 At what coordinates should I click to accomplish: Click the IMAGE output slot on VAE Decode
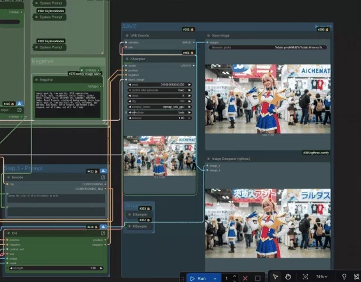point(194,43)
